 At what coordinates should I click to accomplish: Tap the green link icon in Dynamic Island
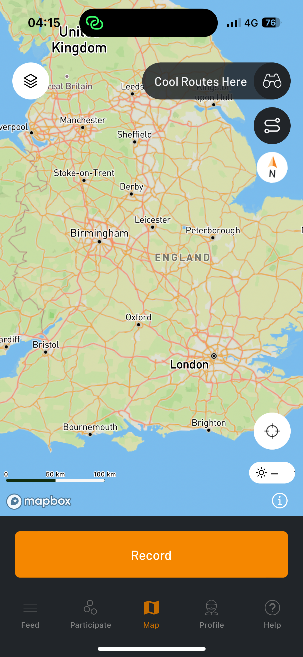click(95, 23)
